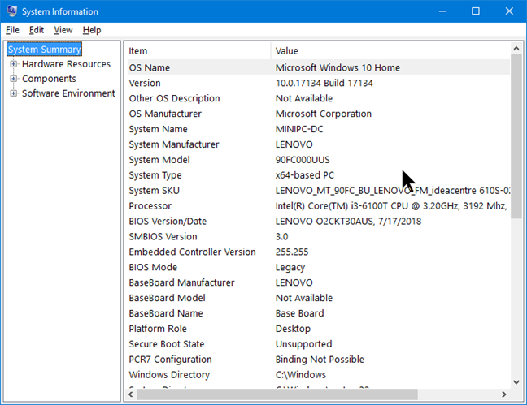
Task: Select Secure Boot State item
Action: coord(167,344)
